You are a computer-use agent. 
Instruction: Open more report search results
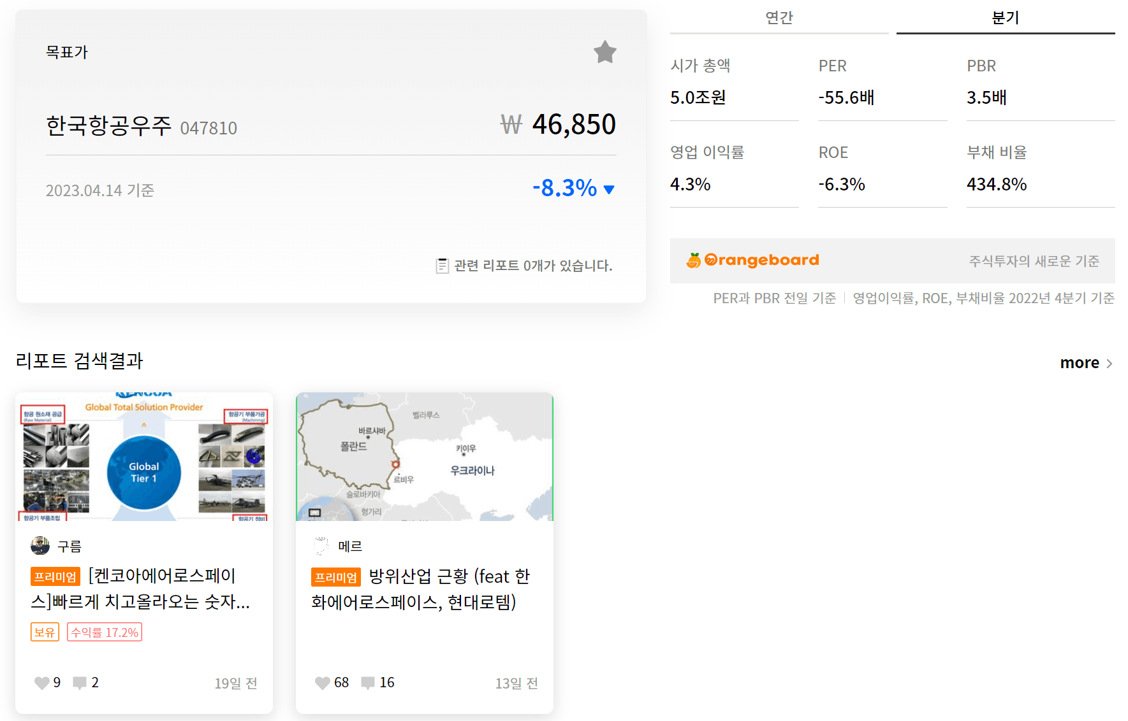coord(1086,363)
